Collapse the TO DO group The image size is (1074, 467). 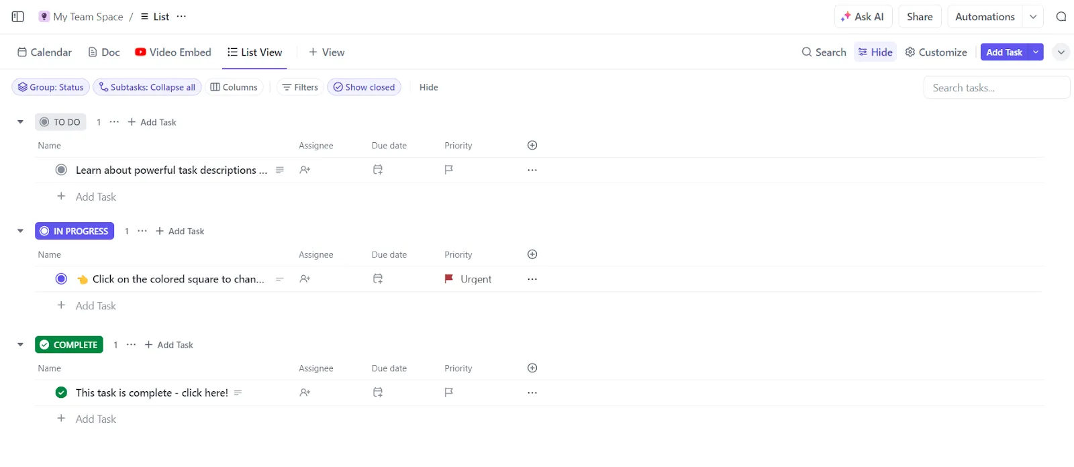(20, 122)
